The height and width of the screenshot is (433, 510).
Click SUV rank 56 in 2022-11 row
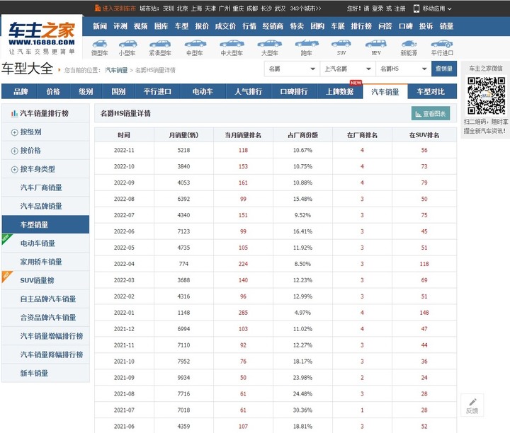tap(424, 150)
